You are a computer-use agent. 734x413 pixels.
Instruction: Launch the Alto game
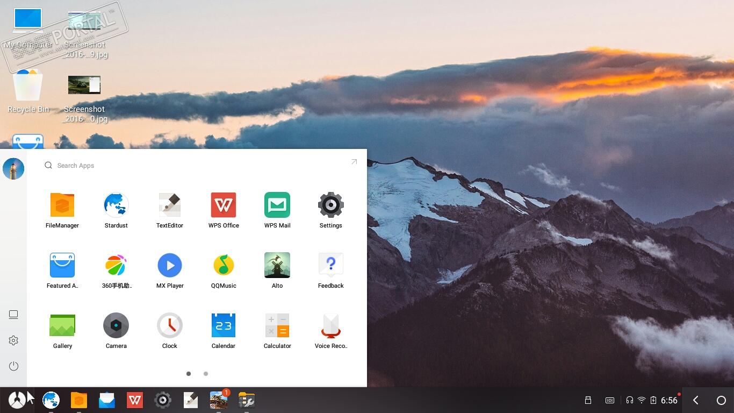277,270
